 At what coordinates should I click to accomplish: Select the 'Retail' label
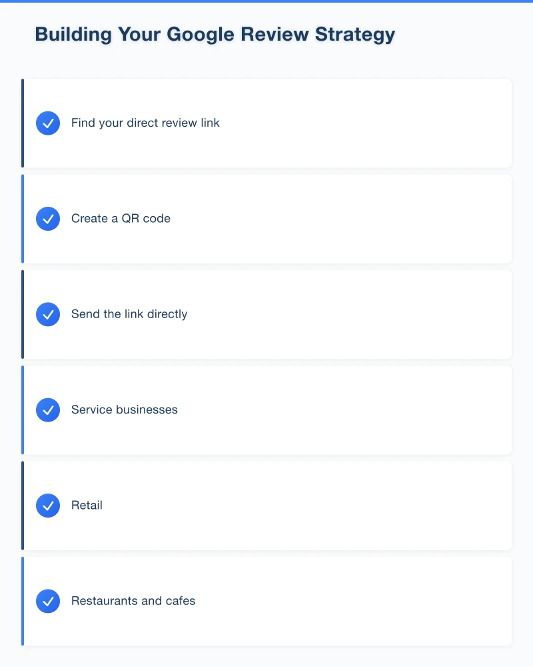tap(87, 506)
